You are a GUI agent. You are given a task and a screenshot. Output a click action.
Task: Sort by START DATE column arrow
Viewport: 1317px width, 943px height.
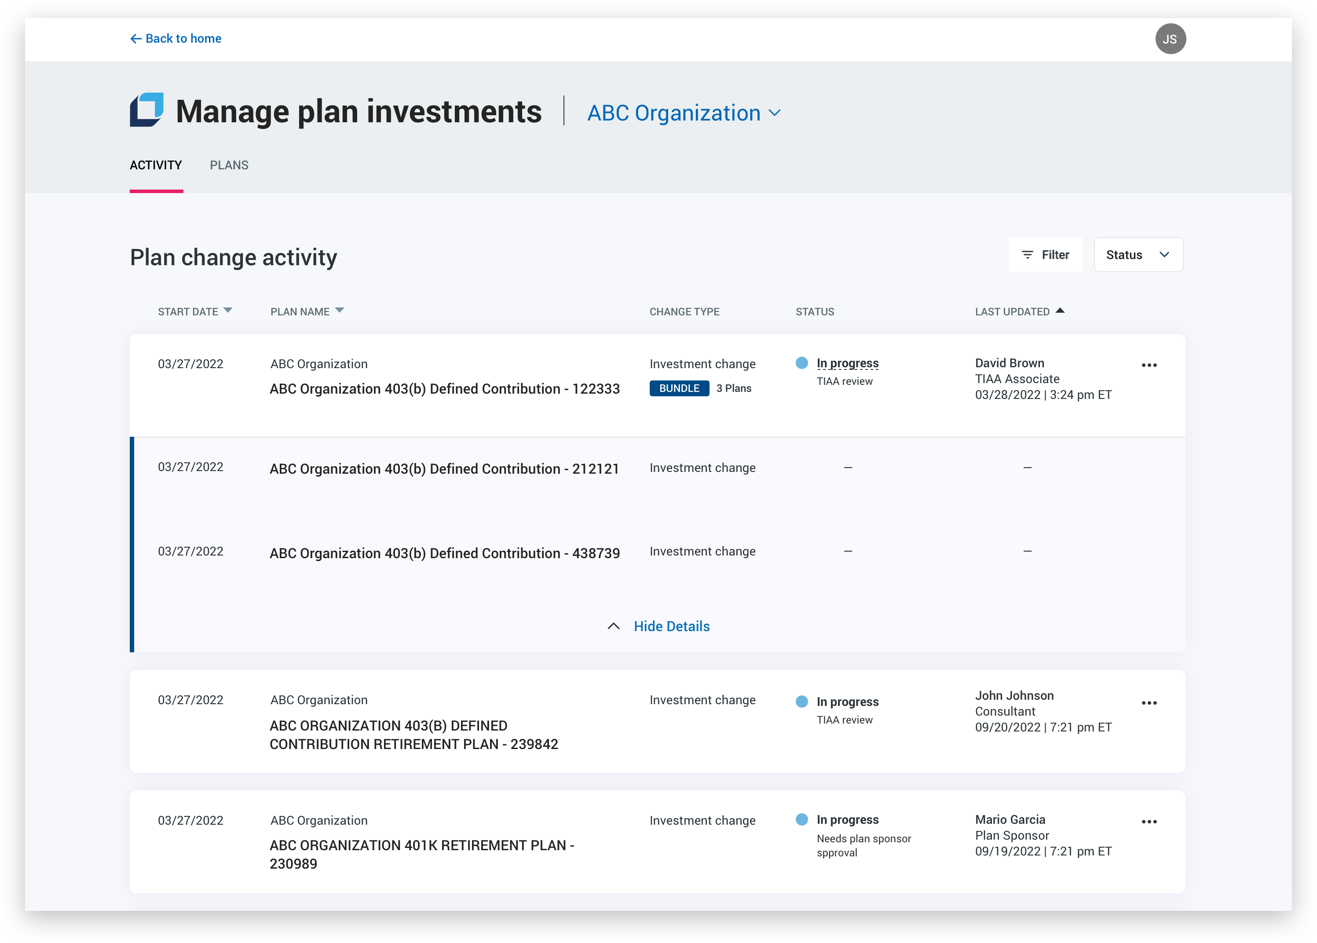pyautogui.click(x=227, y=311)
